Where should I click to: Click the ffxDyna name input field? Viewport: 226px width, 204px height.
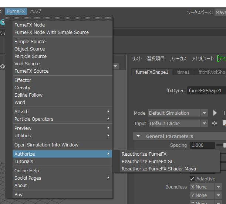point(206,90)
